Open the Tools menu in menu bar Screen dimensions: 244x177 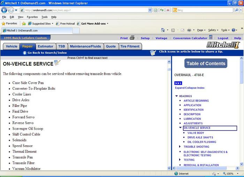click(x=45, y=17)
